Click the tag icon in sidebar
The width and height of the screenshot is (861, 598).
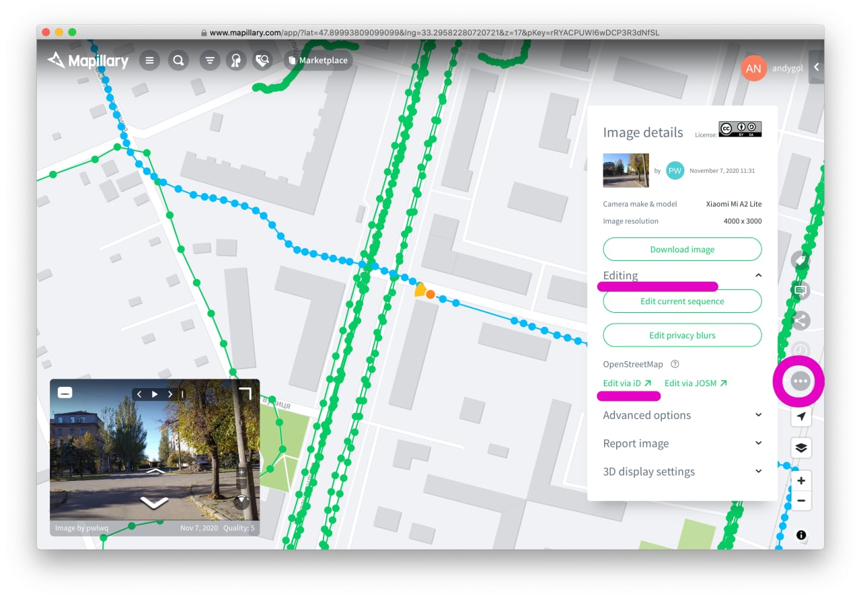(x=800, y=260)
